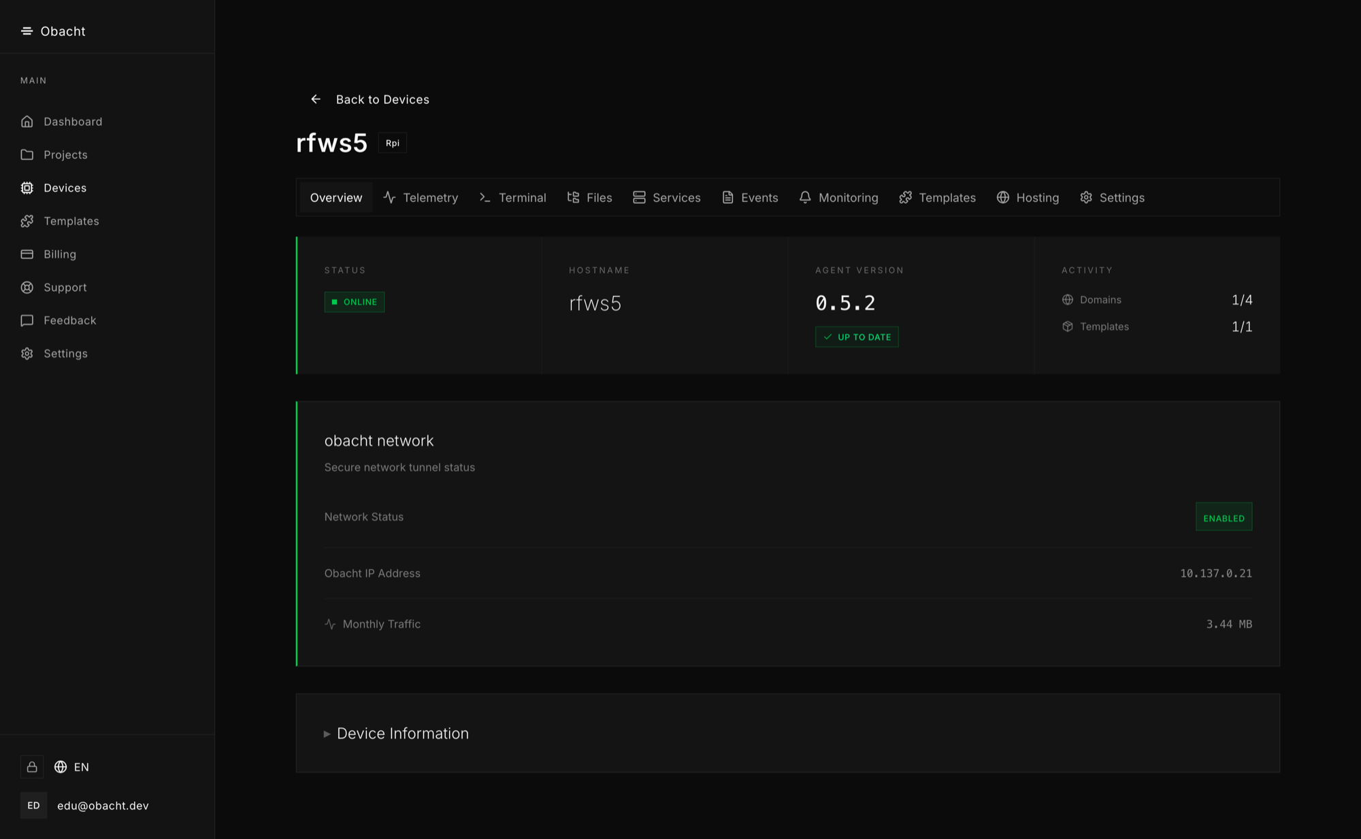1361x839 pixels.
Task: Click the Terminal prompt icon in tab bar
Action: point(485,197)
